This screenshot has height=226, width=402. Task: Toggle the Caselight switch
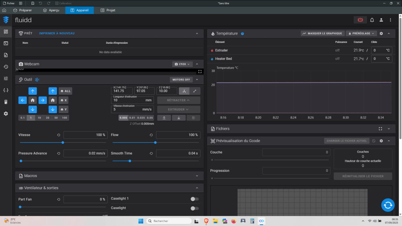tap(194, 208)
